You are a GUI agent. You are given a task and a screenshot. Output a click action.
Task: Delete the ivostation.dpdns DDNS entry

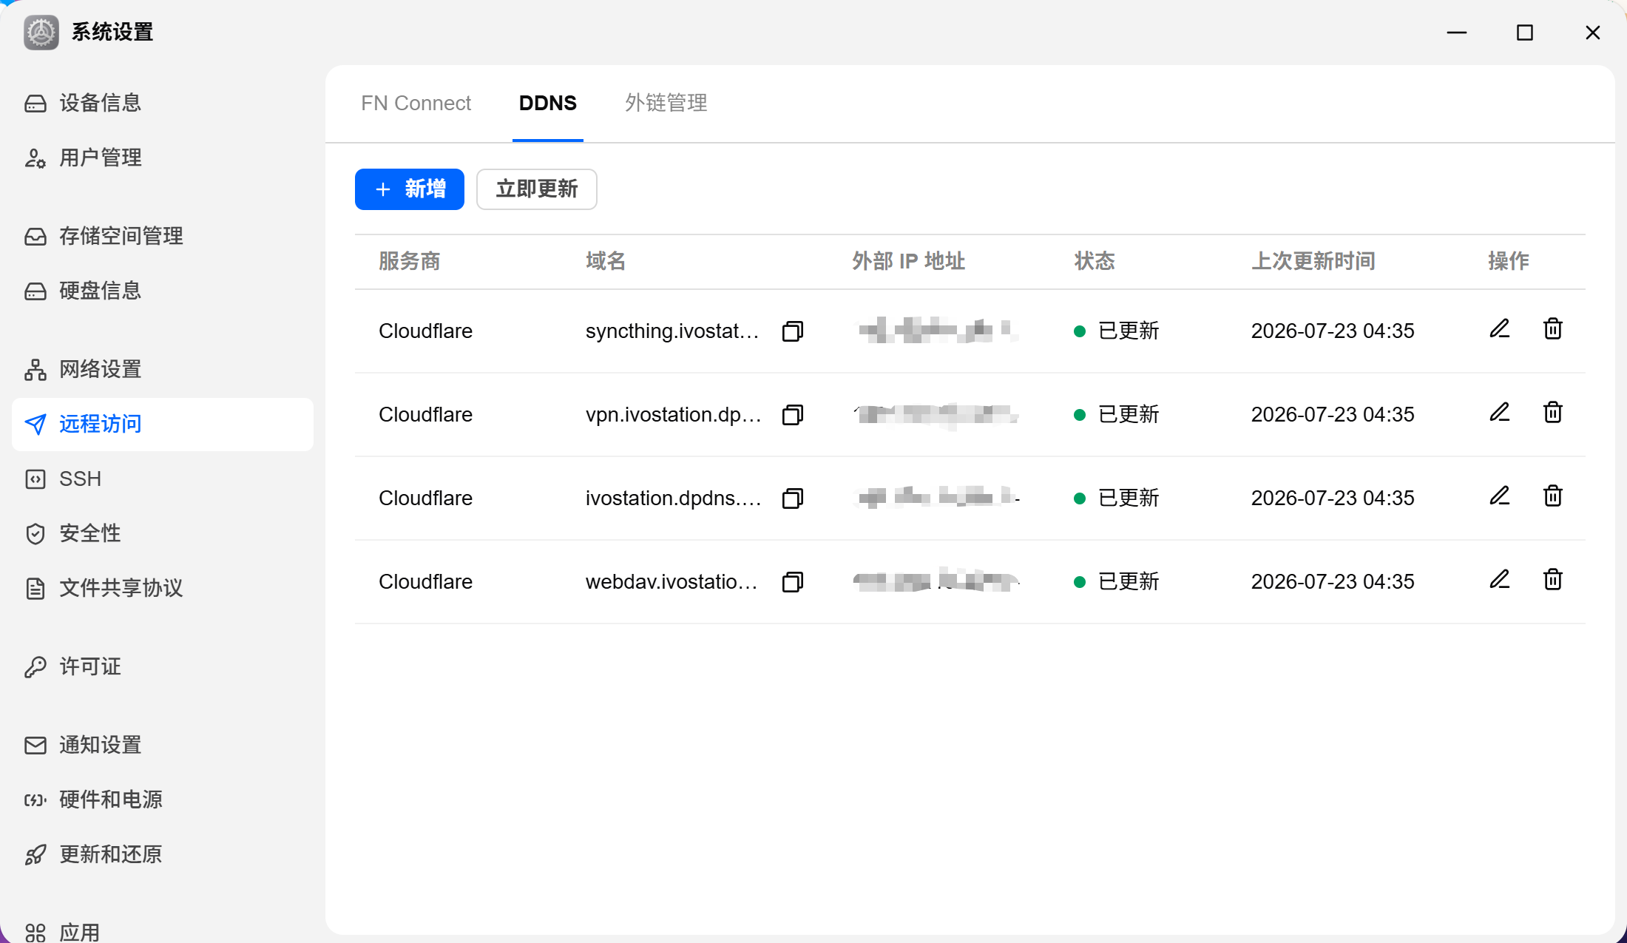click(x=1552, y=496)
